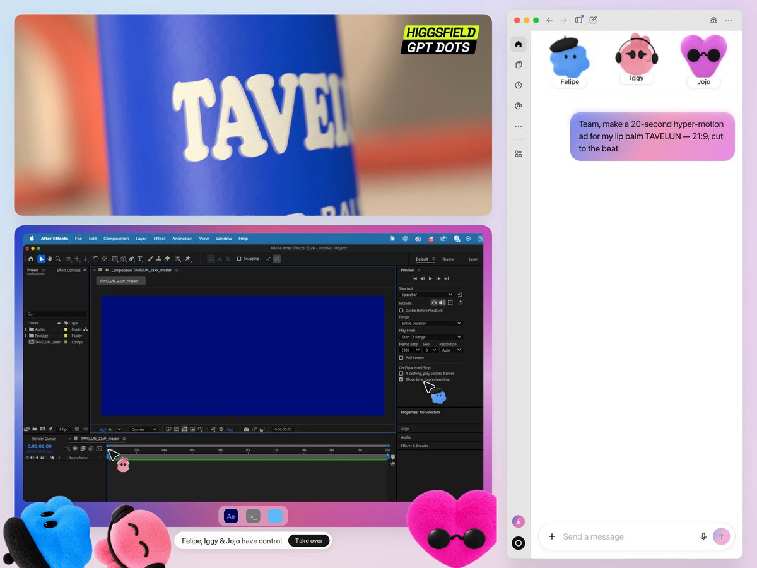Uncheck 'Move time to preview time'

[401, 379]
